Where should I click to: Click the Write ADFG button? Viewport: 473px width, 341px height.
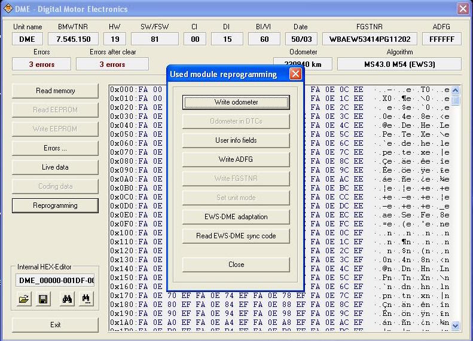pos(236,159)
